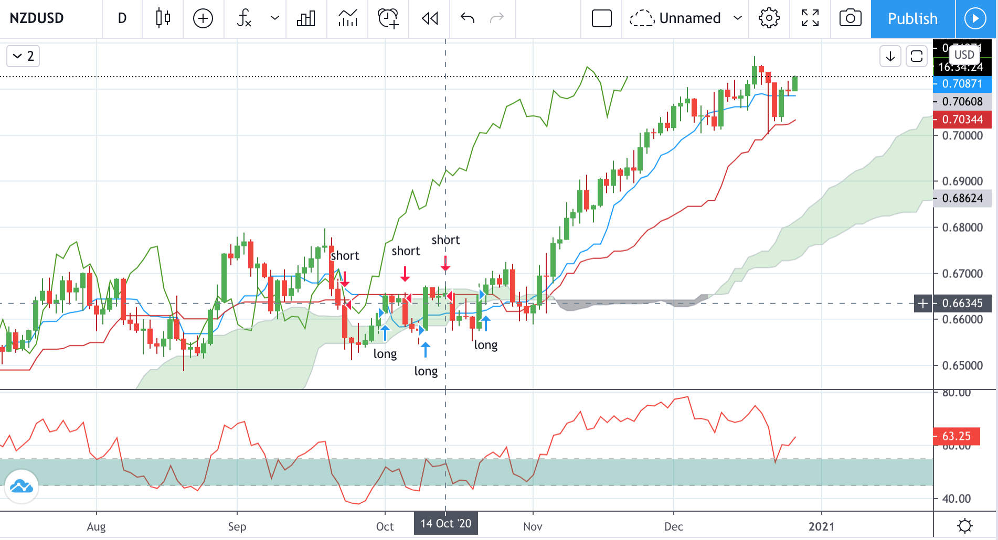Viewport: 998px width, 540px height.
Task: Select the chart layout rectangle icon
Action: pyautogui.click(x=602, y=18)
